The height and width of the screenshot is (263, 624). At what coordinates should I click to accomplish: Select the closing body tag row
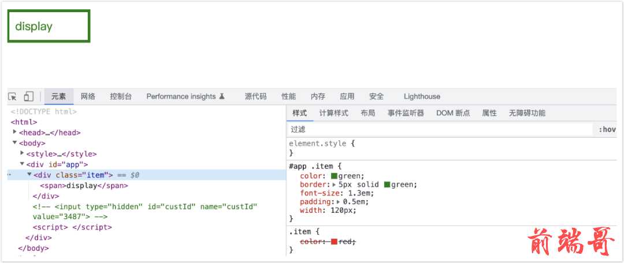(x=34, y=248)
